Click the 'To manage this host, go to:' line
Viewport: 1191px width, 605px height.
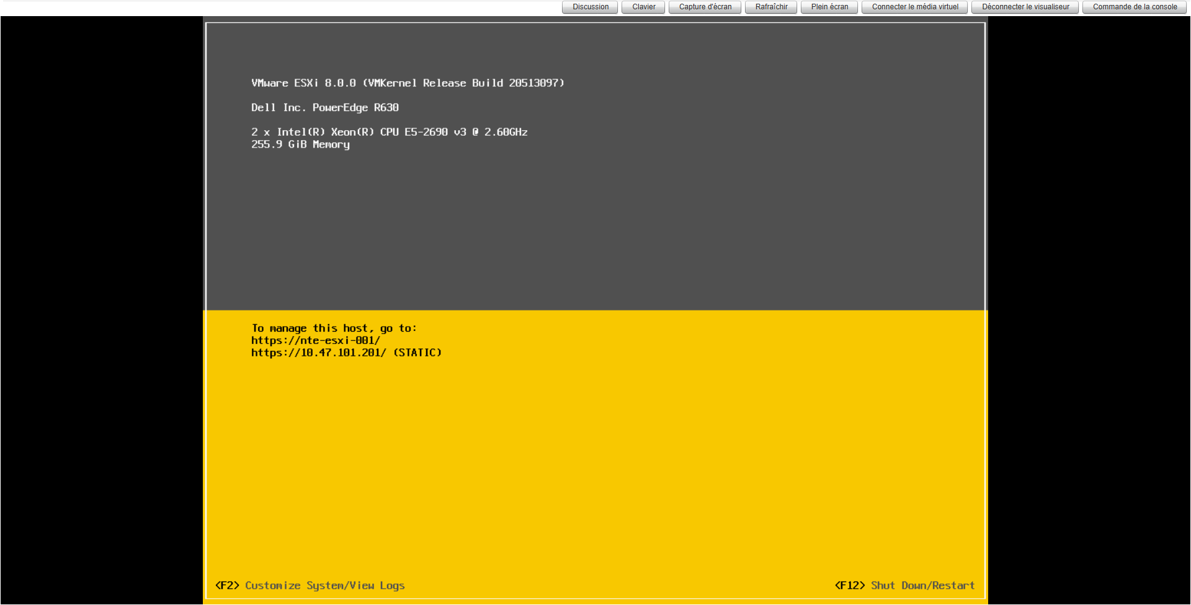[x=334, y=329]
